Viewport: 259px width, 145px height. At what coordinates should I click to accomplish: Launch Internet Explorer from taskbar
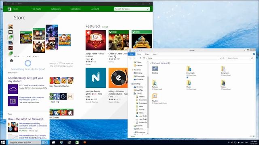(62, 142)
